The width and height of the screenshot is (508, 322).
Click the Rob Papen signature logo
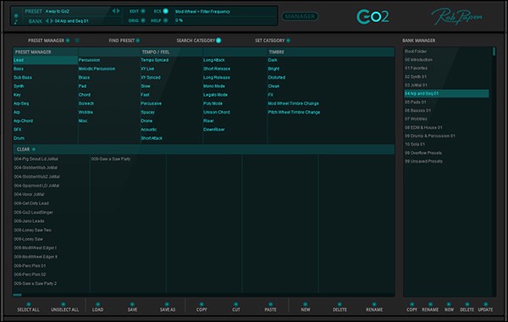[x=456, y=16]
